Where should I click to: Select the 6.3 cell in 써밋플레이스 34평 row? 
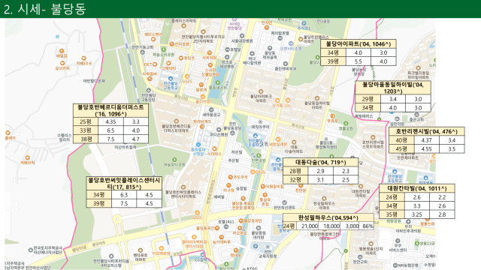(x=124, y=195)
